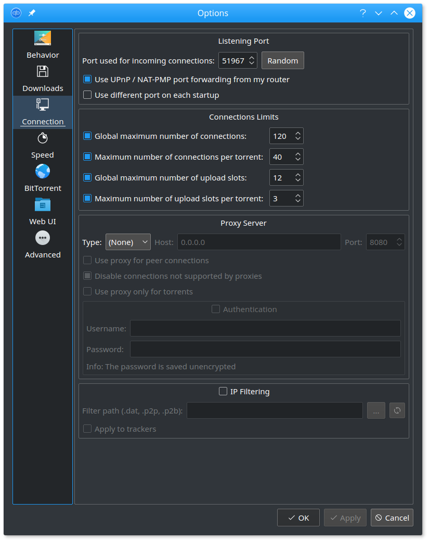Open the Behavior settings icon
The width and height of the screenshot is (429, 542).
coord(43,38)
